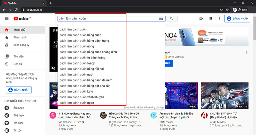Click the Âm nhạc music icon

[7, 108]
